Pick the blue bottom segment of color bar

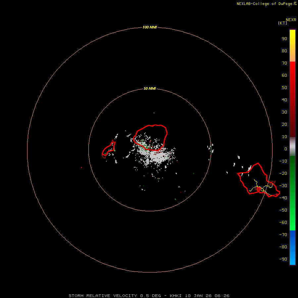tap(292, 248)
